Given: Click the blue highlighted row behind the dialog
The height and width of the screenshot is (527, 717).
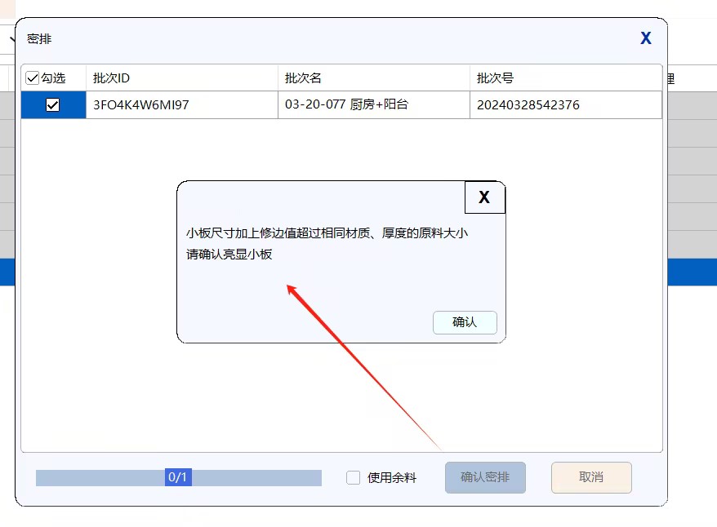Looking at the screenshot, I should (x=691, y=272).
